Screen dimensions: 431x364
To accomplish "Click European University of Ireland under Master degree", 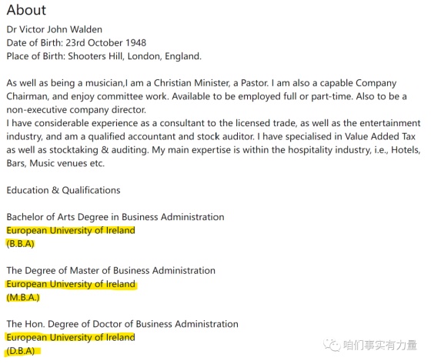I will tap(71, 284).
